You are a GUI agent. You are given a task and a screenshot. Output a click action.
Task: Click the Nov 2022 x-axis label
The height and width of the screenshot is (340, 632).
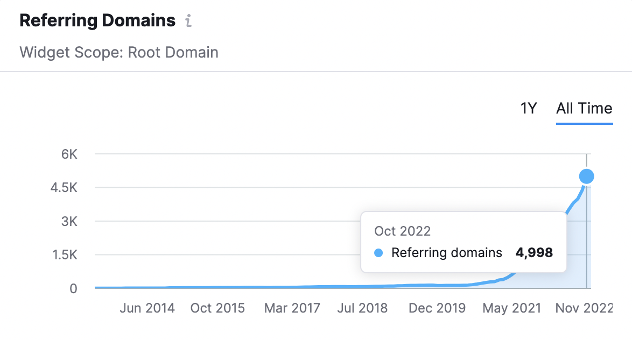(585, 308)
